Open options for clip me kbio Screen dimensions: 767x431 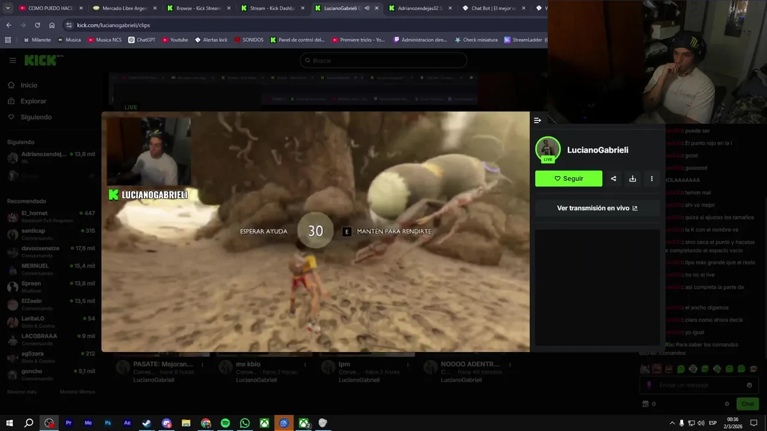click(306, 364)
